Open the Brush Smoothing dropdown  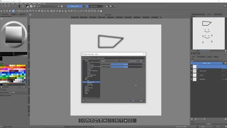coord(19,92)
